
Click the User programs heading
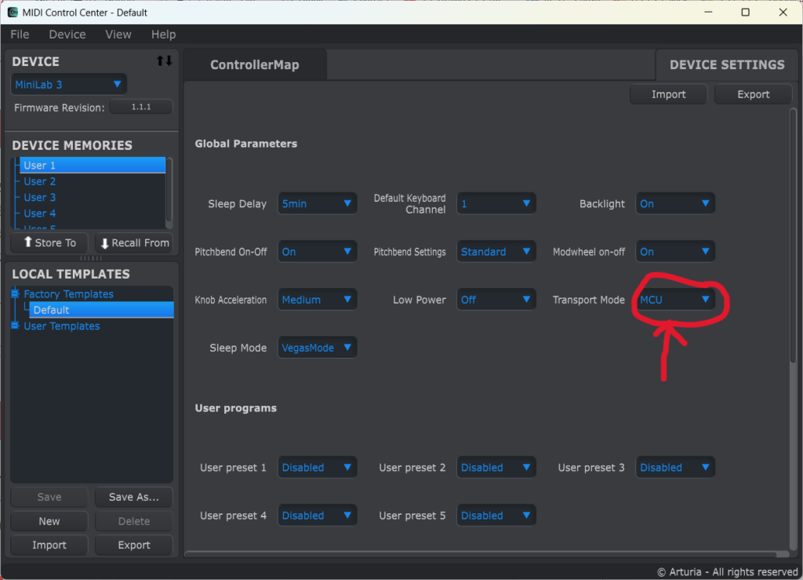point(235,408)
